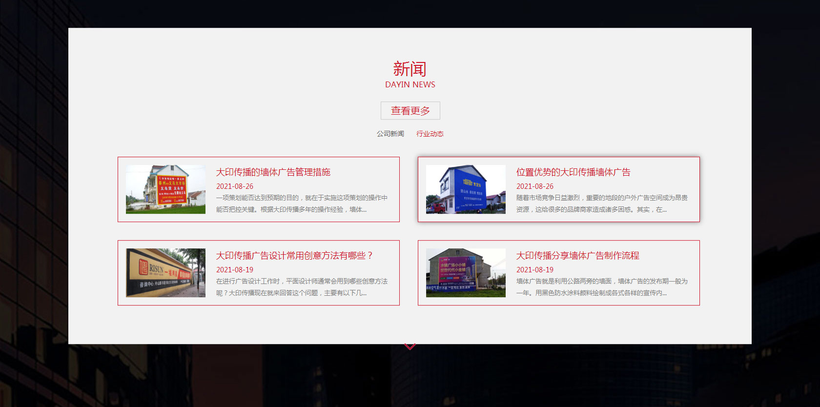Click summary text starting 随着市场竞争日益激烈

tap(602, 203)
